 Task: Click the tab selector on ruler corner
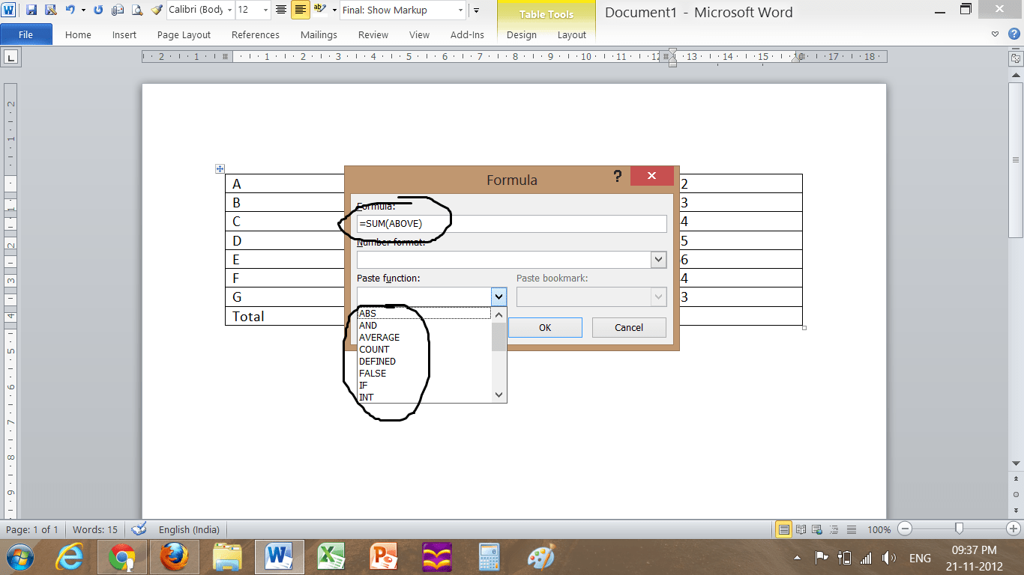click(12, 57)
